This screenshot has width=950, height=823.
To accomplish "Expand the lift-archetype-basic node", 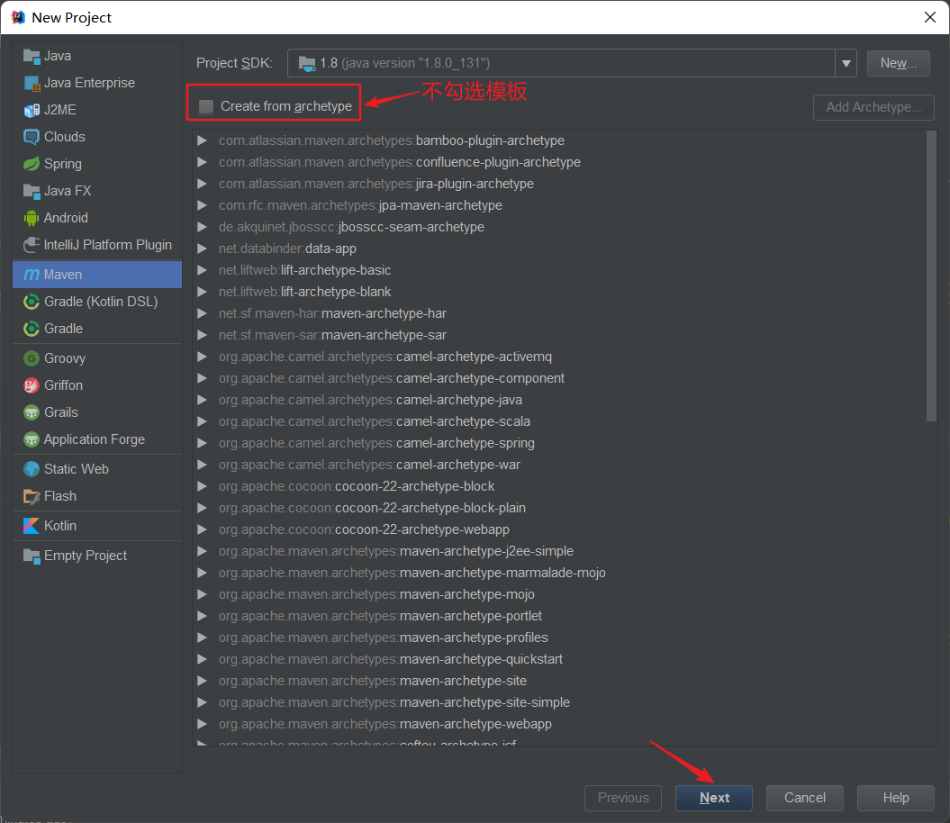I will click(x=203, y=270).
